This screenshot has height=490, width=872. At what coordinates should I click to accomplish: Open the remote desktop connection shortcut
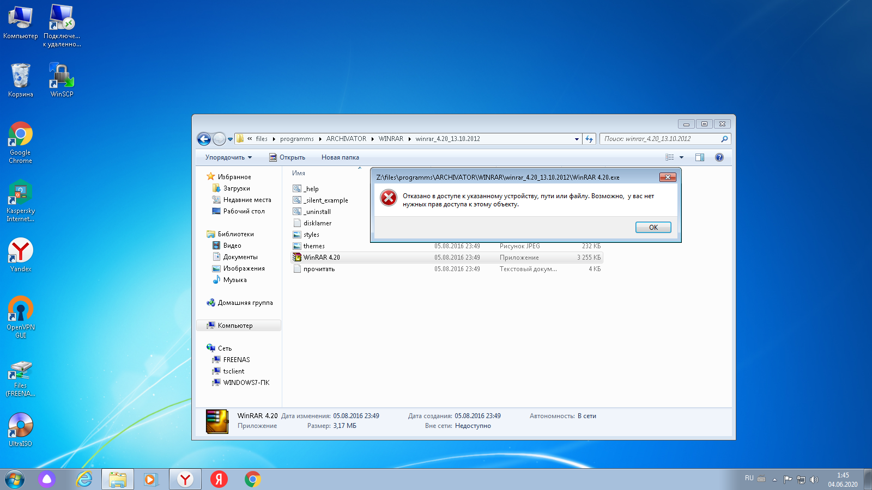[x=62, y=26]
